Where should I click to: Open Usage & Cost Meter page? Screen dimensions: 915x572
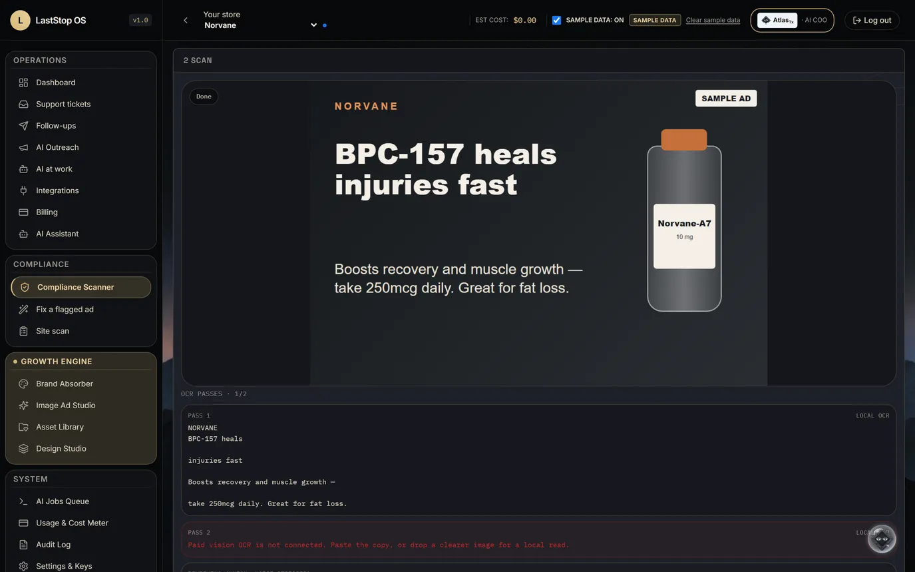coord(81,523)
